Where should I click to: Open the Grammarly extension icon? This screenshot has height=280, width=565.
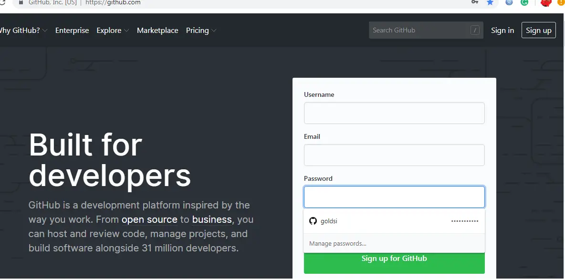(x=524, y=3)
